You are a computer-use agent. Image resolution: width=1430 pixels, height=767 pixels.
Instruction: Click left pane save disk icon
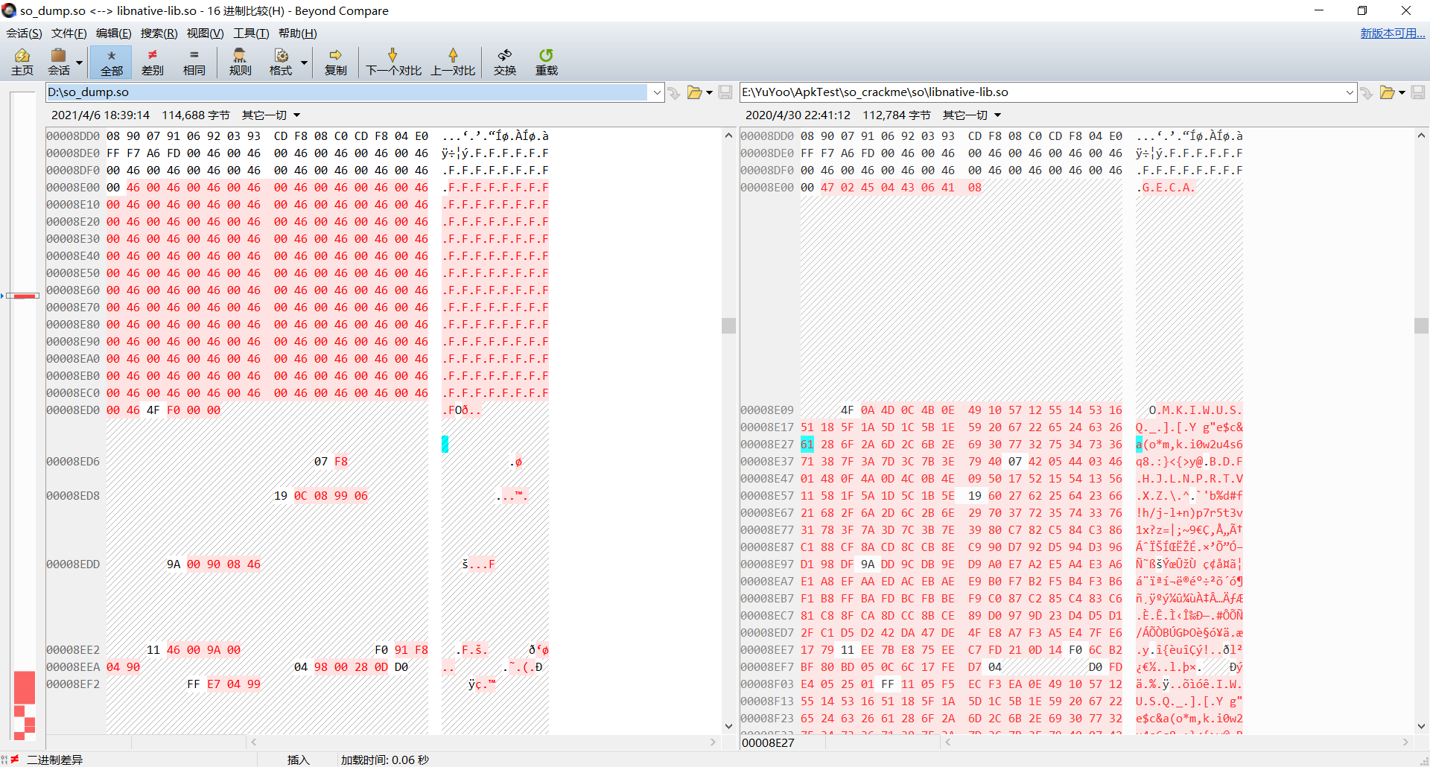[x=725, y=92]
